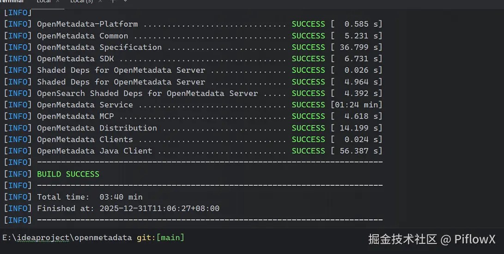Click the git:[main] branch indicator

pyautogui.click(x=160, y=238)
